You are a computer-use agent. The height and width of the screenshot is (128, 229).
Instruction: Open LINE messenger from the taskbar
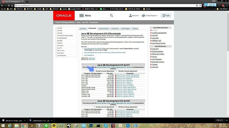click(46, 125)
